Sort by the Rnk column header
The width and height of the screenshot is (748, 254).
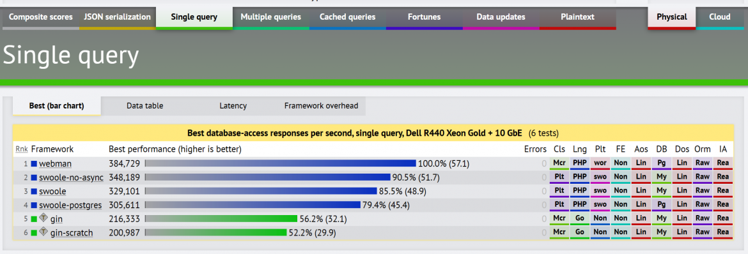click(x=22, y=149)
